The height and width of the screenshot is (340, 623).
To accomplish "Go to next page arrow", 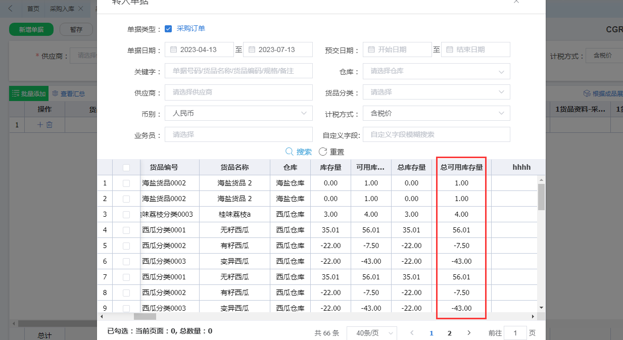I will [469, 333].
